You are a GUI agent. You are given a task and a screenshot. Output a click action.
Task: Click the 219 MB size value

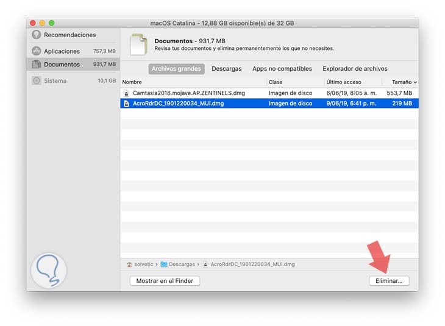click(402, 104)
